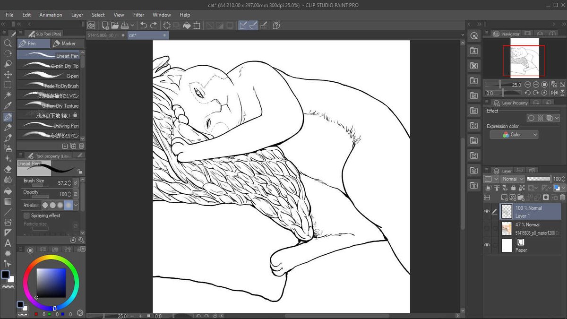Show the 47% Normal reference layer

[x=487, y=229]
